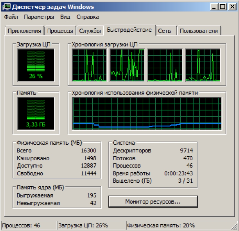Viewport: 239px width, 231px height.
Task: Click the physical memory usage history graph
Action: tap(147, 114)
